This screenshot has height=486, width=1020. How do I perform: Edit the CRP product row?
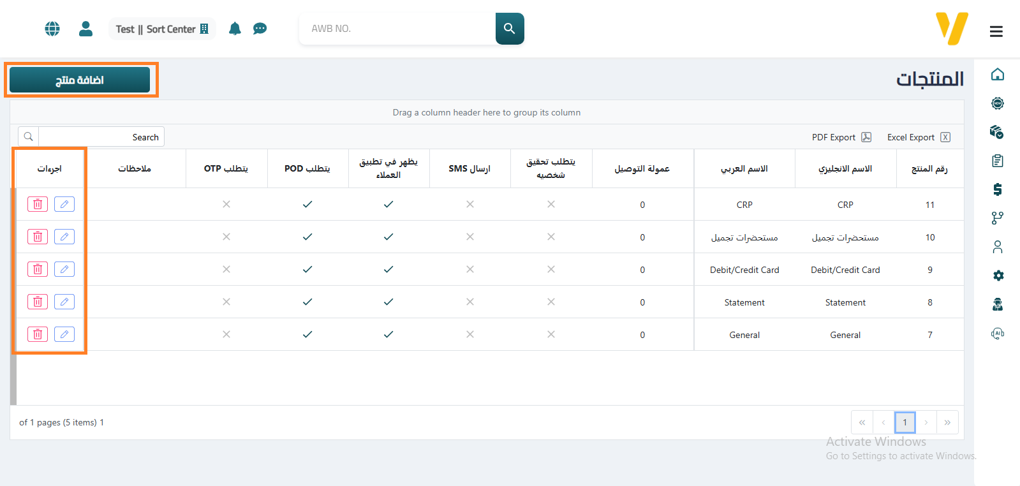click(x=64, y=204)
